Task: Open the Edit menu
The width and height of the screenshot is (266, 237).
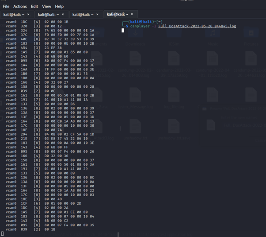Action: (34, 7)
